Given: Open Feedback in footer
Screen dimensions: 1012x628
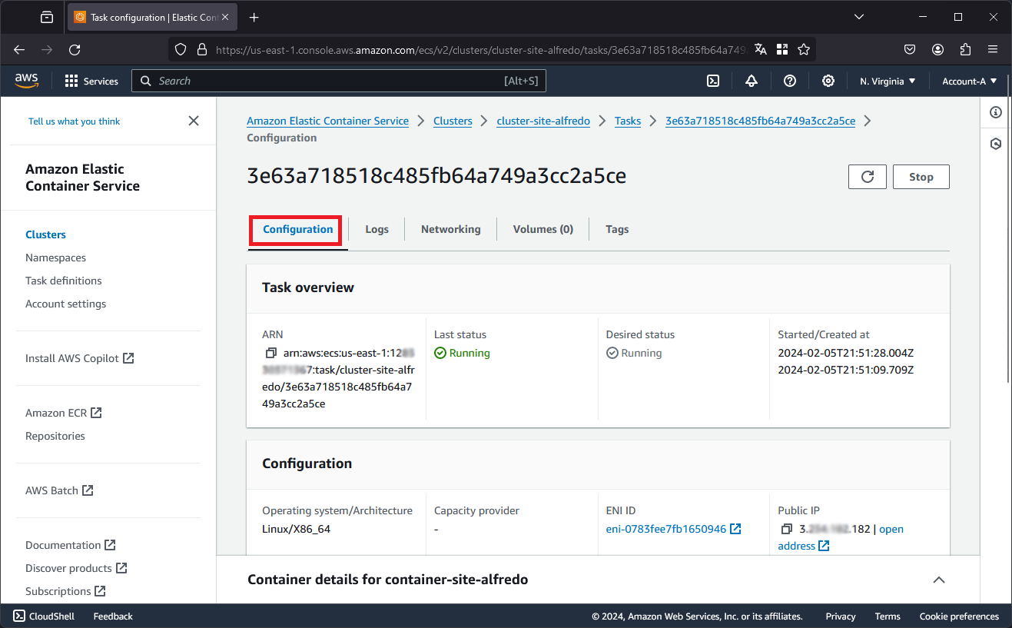Looking at the screenshot, I should pos(113,616).
